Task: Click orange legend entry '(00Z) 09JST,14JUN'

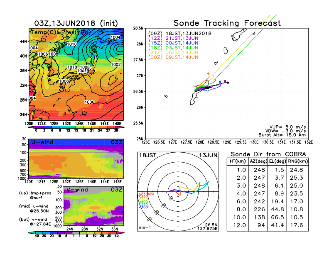Action: pyautogui.click(x=173, y=57)
